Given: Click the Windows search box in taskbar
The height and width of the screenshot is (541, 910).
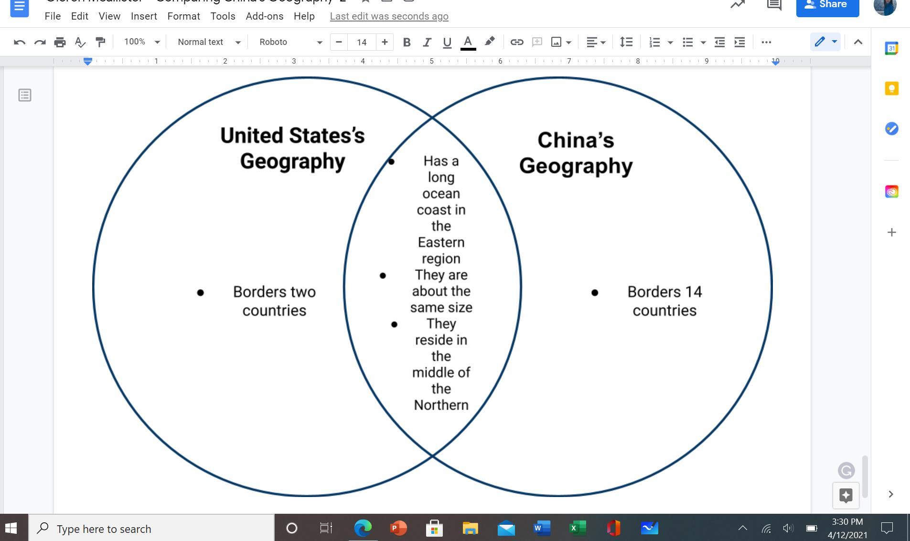Looking at the screenshot, I should 151,529.
